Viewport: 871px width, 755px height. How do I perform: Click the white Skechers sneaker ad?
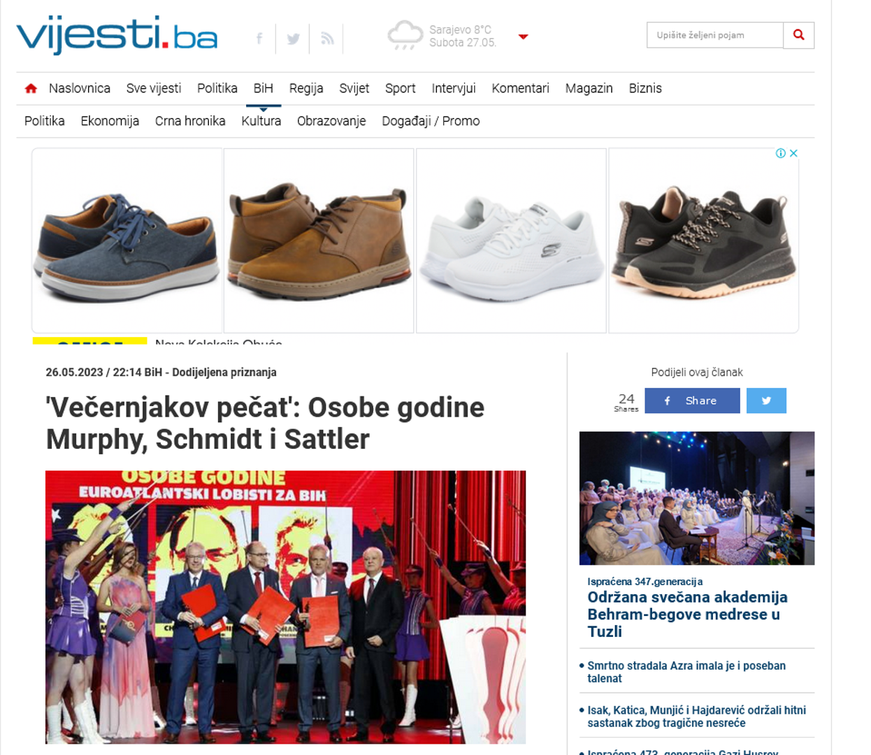coord(511,240)
